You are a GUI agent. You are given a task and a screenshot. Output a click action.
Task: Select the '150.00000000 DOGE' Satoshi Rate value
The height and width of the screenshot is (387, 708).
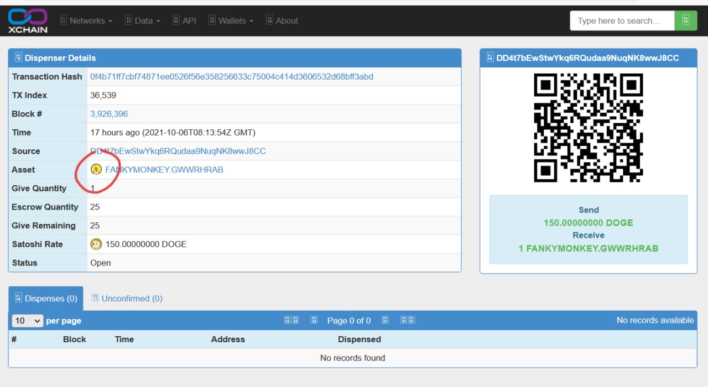click(x=146, y=244)
